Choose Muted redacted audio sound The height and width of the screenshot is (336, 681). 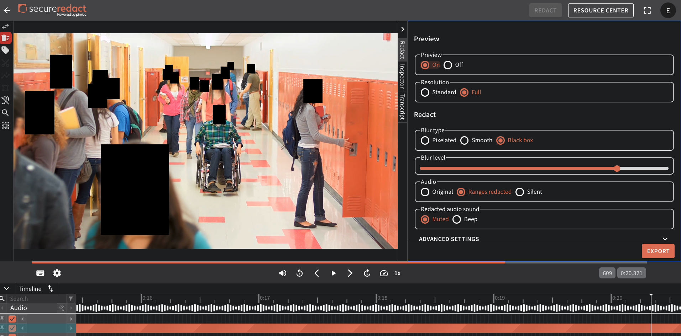tap(425, 219)
